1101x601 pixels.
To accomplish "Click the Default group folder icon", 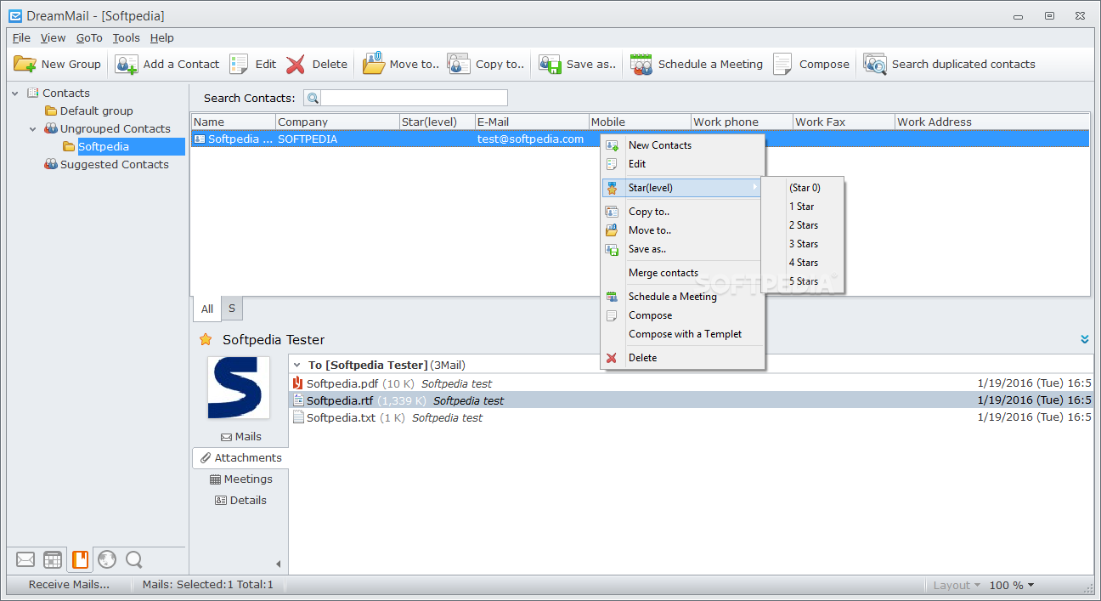I will (51, 111).
